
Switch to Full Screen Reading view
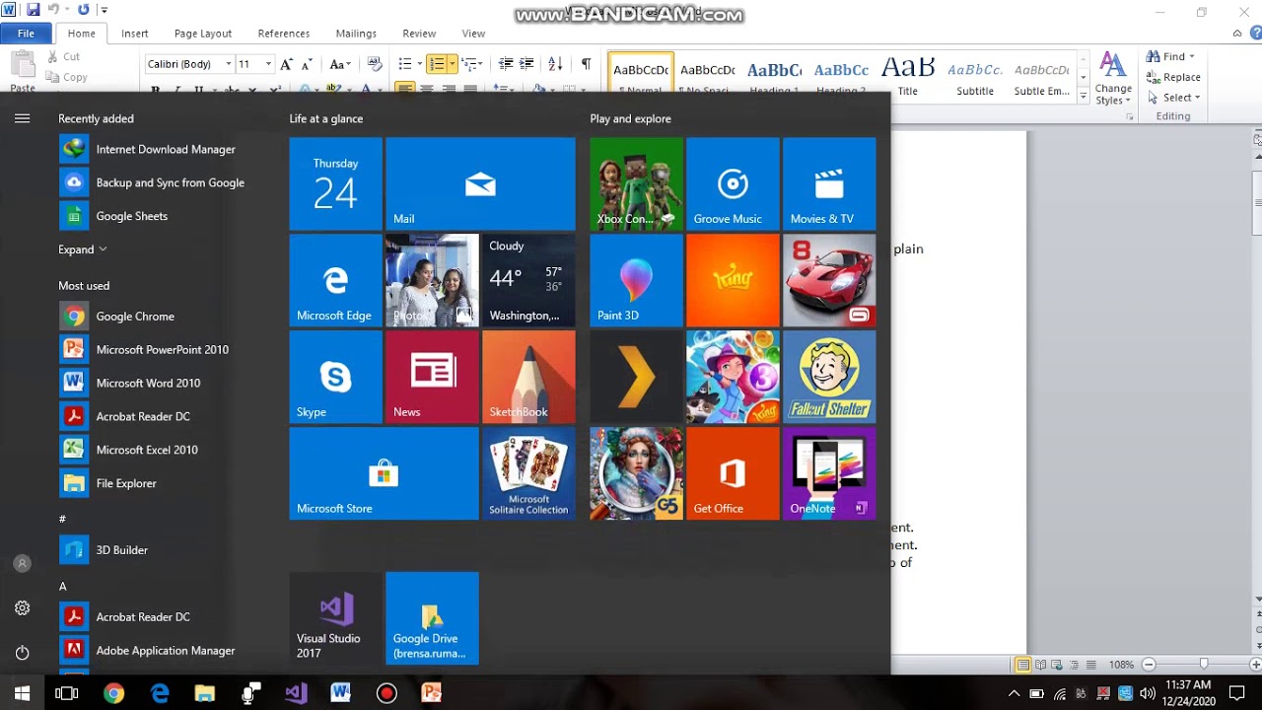(x=1040, y=665)
